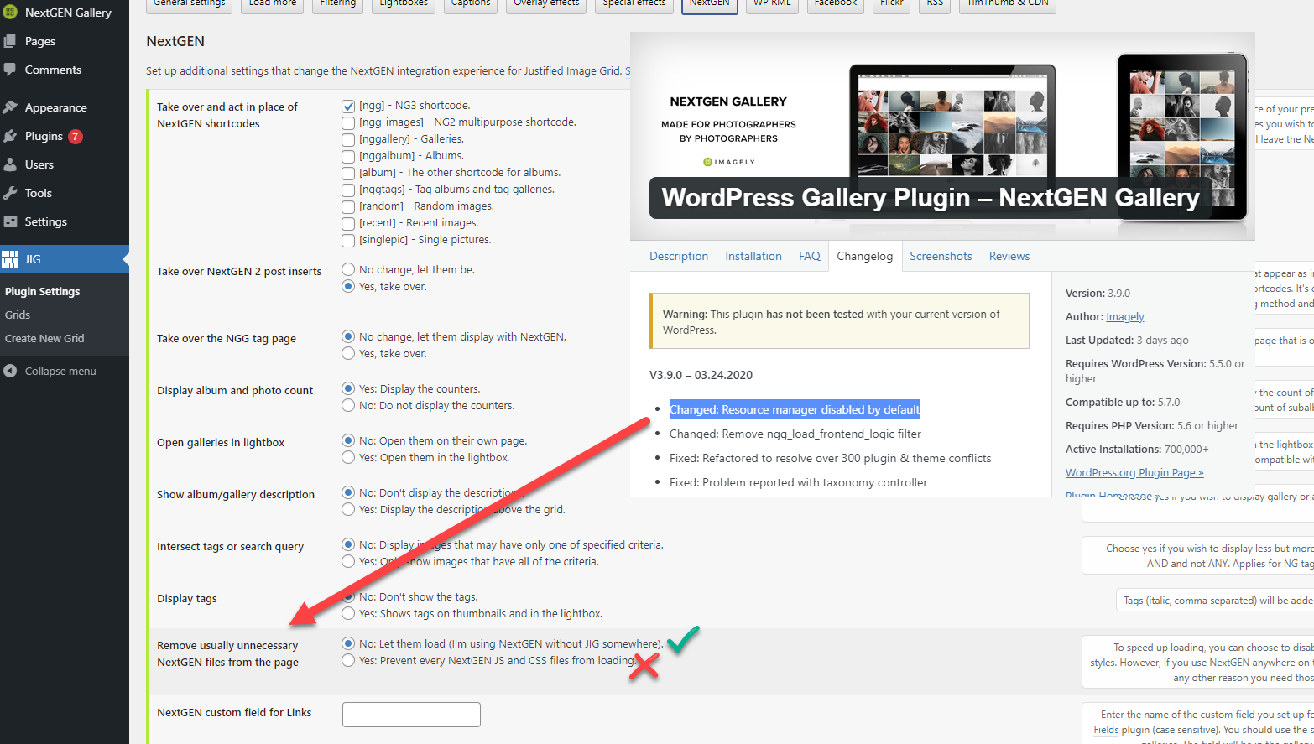This screenshot has height=744, width=1314.
Task: Click the Appearance paintbrush icon
Action: (10, 107)
